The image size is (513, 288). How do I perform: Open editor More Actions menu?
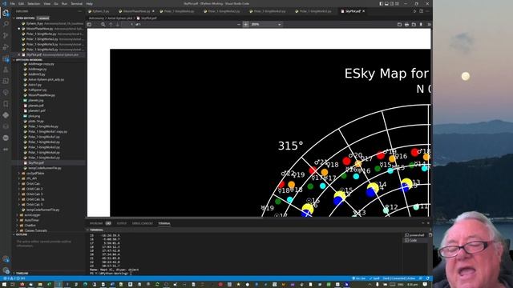pyautogui.click(x=427, y=11)
